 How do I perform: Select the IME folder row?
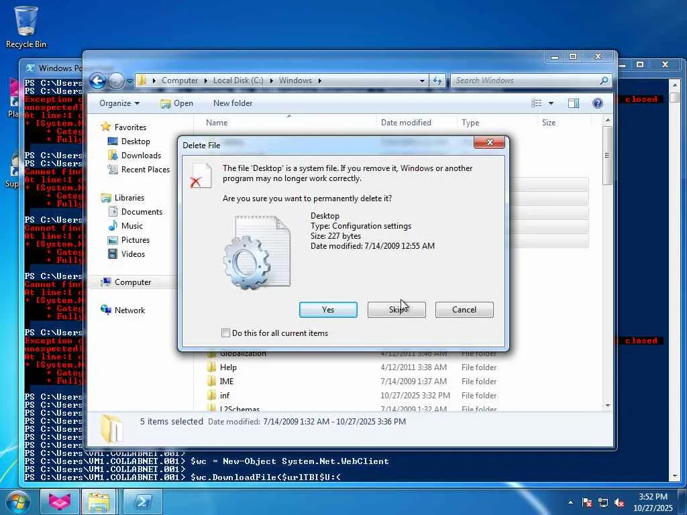click(397, 381)
